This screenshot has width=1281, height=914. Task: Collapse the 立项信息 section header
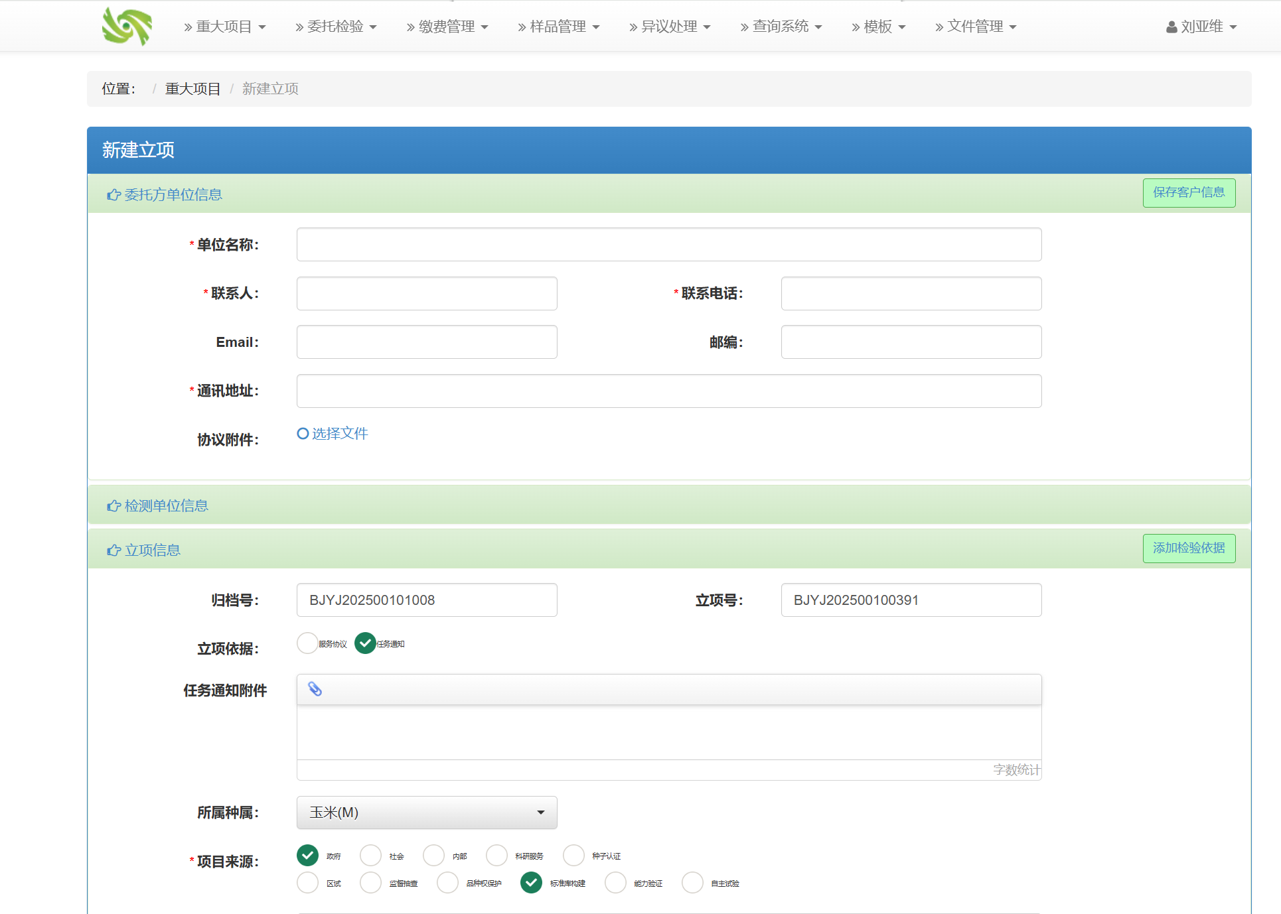[669, 549]
